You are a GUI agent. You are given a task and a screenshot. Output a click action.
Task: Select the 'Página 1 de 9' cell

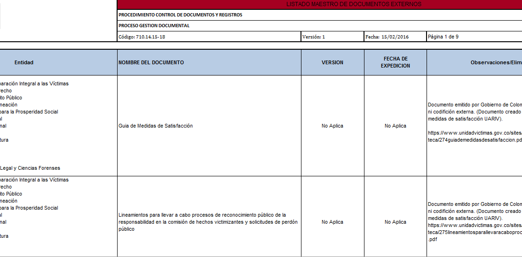[475, 37]
